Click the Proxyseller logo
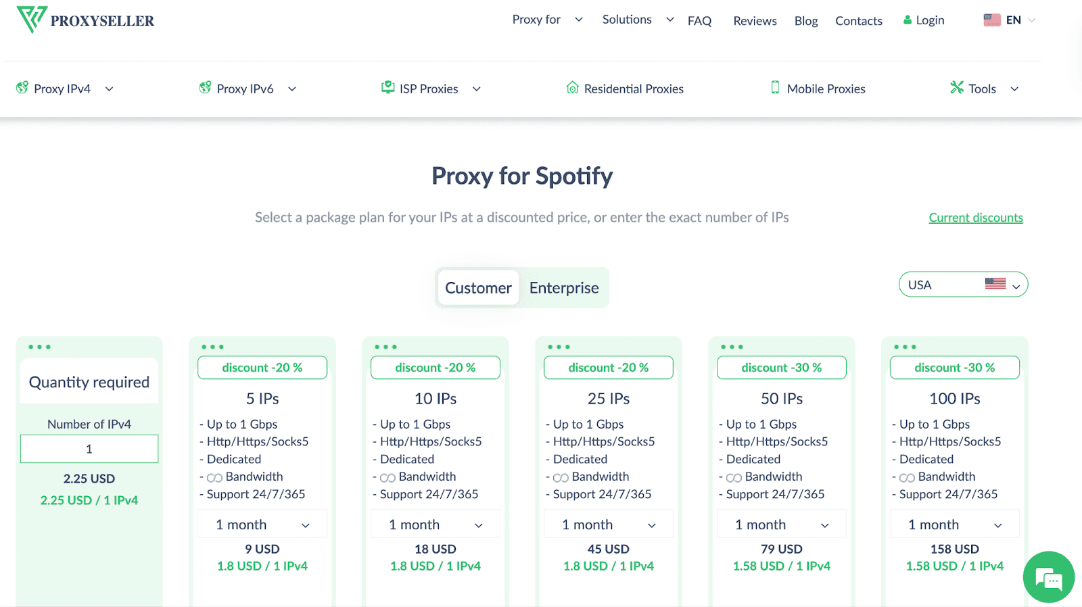 pos(85,20)
